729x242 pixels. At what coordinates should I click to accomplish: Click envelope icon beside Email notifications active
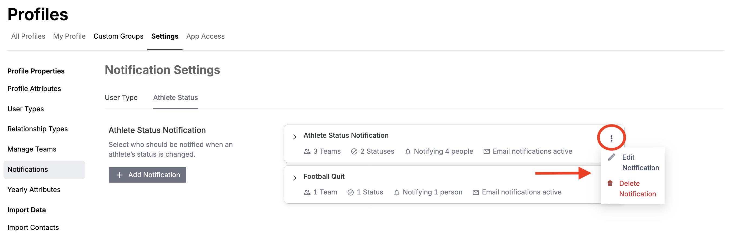[x=487, y=151]
